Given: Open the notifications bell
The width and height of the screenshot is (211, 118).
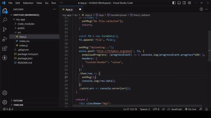Looking at the screenshot, I should click(206, 109).
